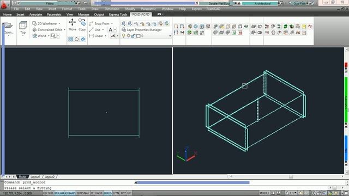
Task: Click the multiline Text A icon
Action: [110, 29]
